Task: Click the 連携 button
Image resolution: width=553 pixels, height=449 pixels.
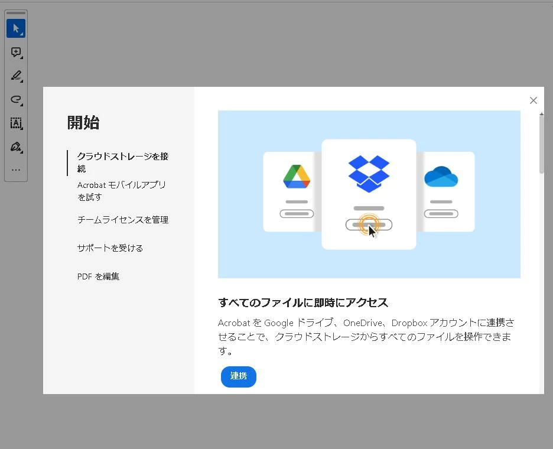Action: (x=239, y=376)
